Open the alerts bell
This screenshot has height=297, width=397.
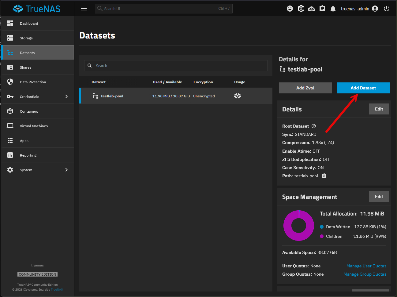[x=333, y=9]
